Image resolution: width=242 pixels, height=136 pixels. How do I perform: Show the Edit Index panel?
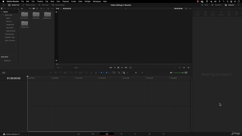pyautogui.click(x=43, y=5)
